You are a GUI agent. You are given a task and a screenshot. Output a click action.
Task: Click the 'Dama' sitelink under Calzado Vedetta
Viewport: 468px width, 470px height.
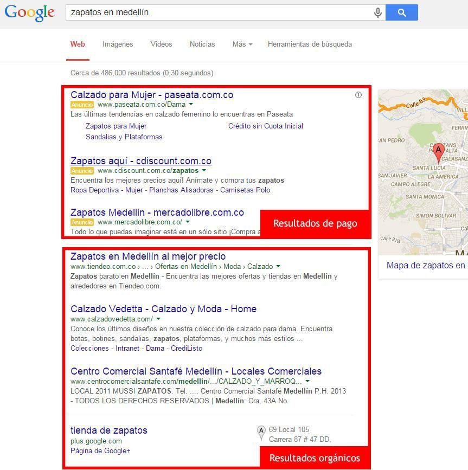click(x=155, y=349)
